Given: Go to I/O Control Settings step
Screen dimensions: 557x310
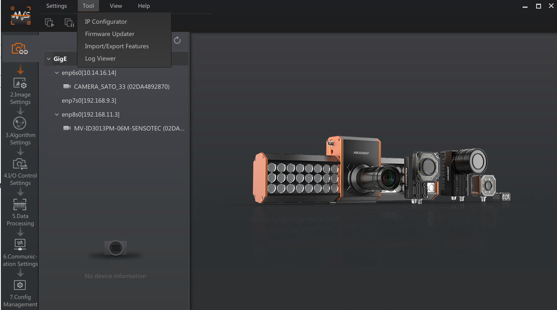Looking at the screenshot, I should (x=20, y=164).
